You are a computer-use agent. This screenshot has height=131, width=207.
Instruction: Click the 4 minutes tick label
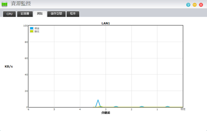tap(80, 109)
